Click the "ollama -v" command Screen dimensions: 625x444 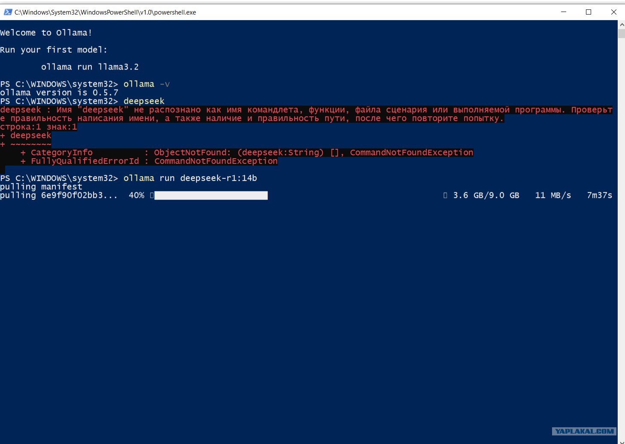pyautogui.click(x=147, y=84)
